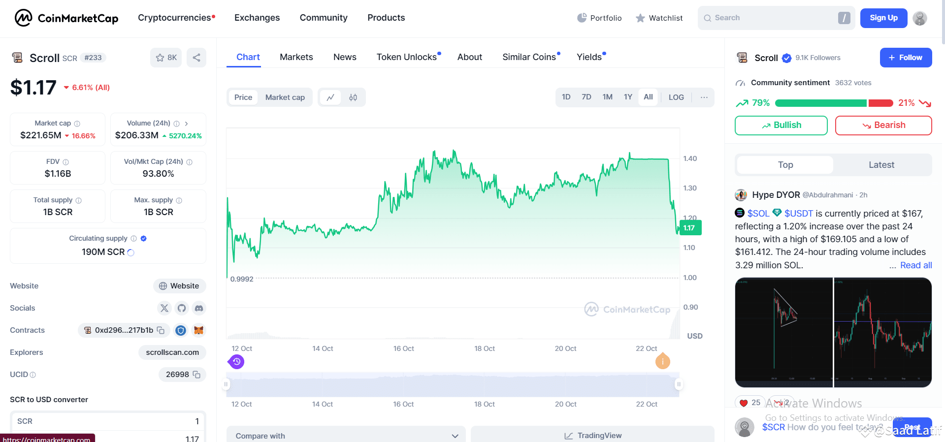Expand the Compare with dropdown
The image size is (945, 442).
click(346, 436)
